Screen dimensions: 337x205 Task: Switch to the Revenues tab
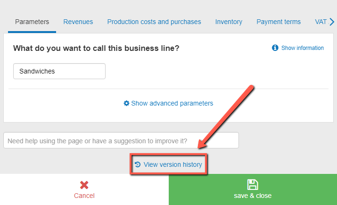(x=78, y=22)
